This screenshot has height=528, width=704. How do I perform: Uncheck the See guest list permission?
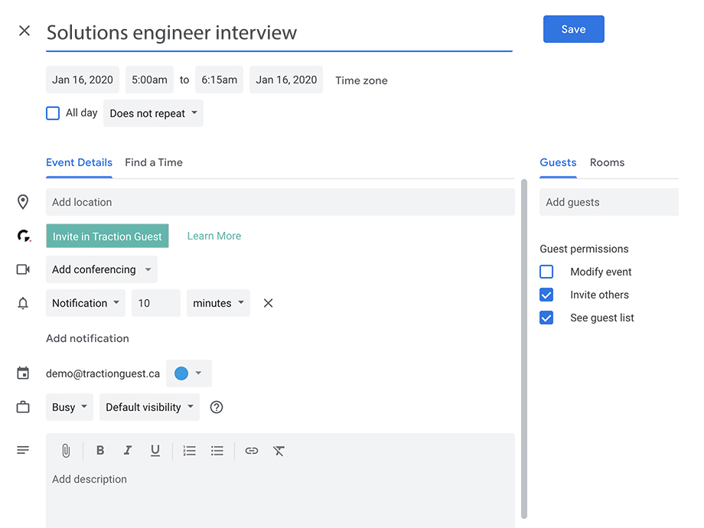tap(546, 318)
